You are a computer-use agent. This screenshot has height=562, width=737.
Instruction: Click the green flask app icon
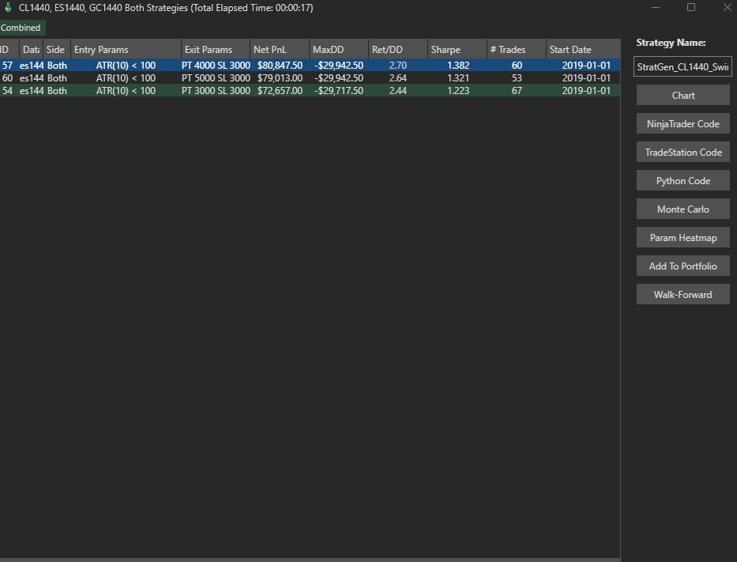point(8,8)
